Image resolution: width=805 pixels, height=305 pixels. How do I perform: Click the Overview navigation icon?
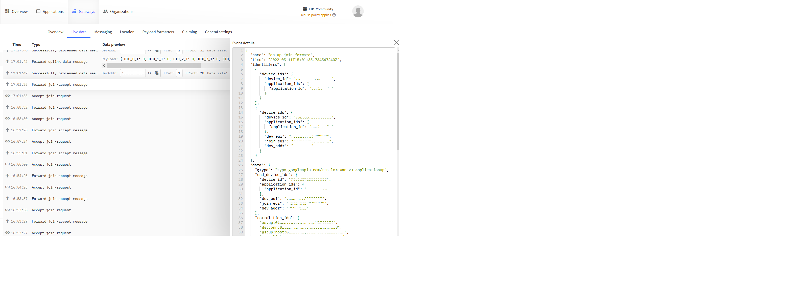coord(8,11)
